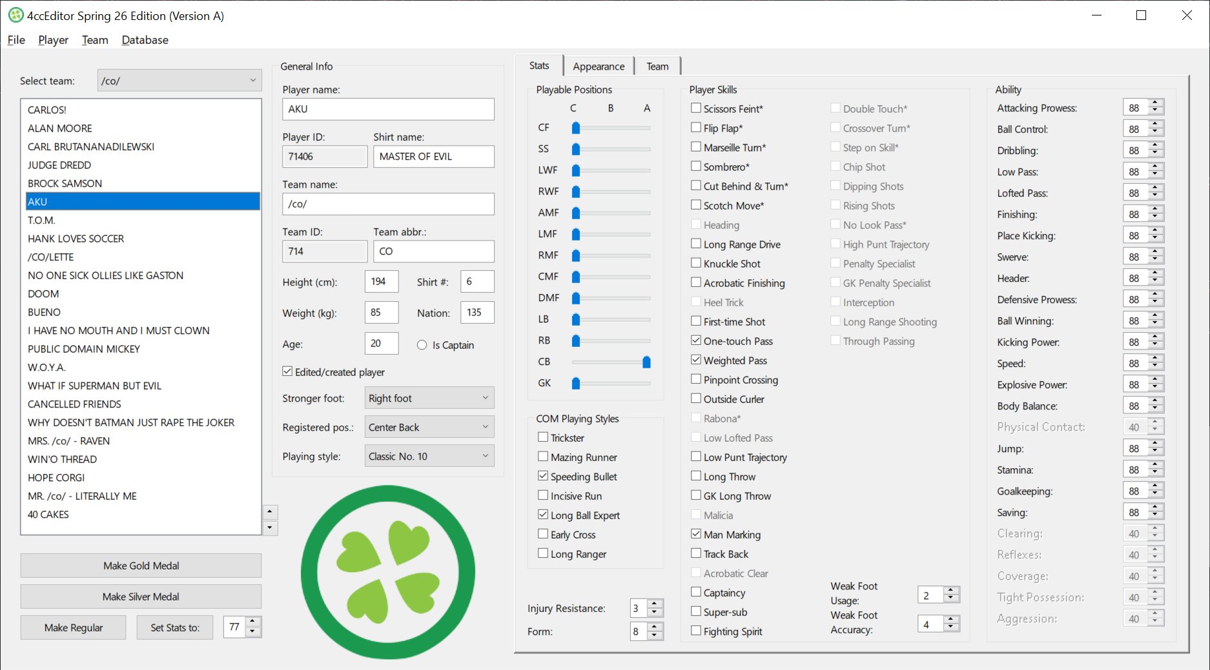This screenshot has height=670, width=1210.
Task: Move player list up using up arrow button
Action: [270, 513]
